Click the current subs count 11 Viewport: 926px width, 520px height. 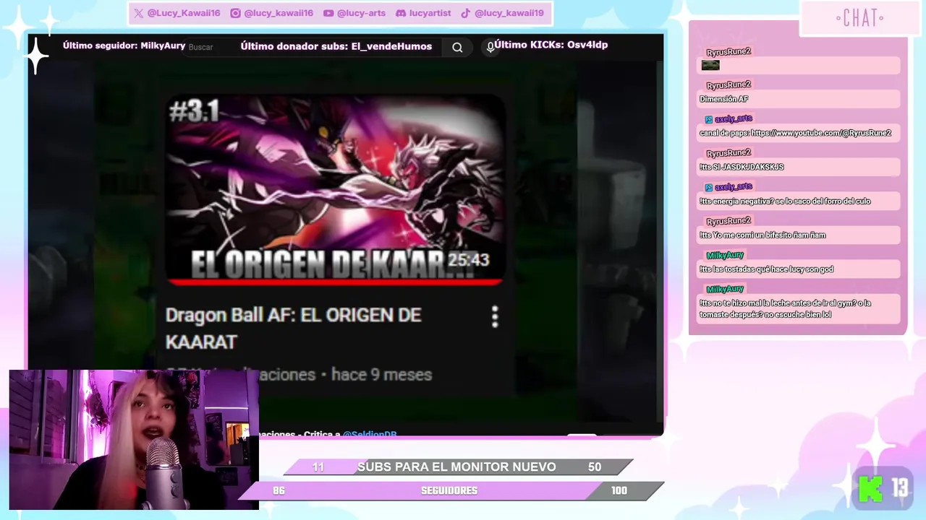point(318,467)
